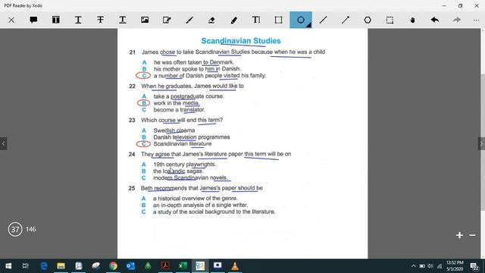Select the strikethrough text tool
This screenshot has width=485, height=273.
click(x=100, y=20)
